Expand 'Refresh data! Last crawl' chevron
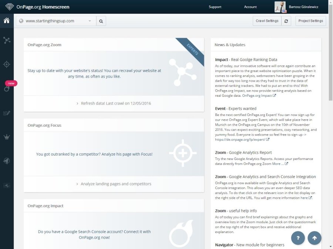 (77, 103)
